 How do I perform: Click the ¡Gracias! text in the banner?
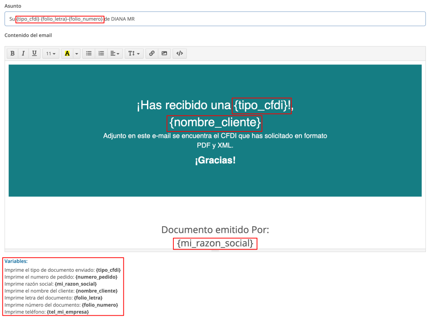pyautogui.click(x=215, y=160)
